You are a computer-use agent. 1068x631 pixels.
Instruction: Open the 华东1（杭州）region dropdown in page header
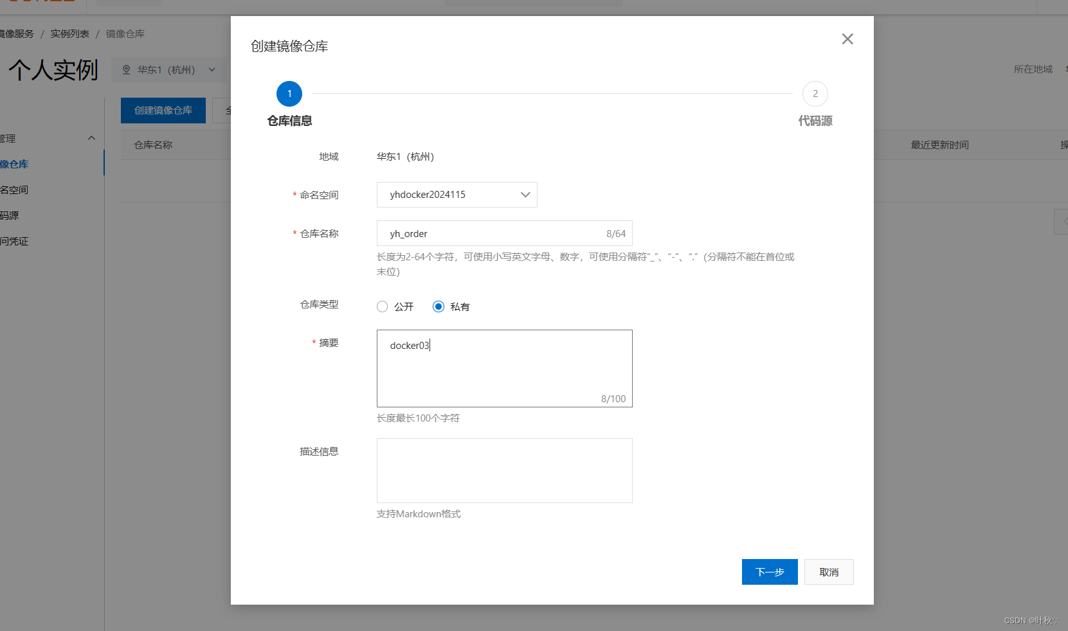(x=170, y=70)
